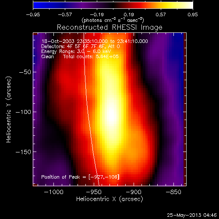The width and height of the screenshot is (219, 219).
Task: Click the 'Detectors: 4F 5F 6F 7F 8F' line
Action: pos(81,46)
